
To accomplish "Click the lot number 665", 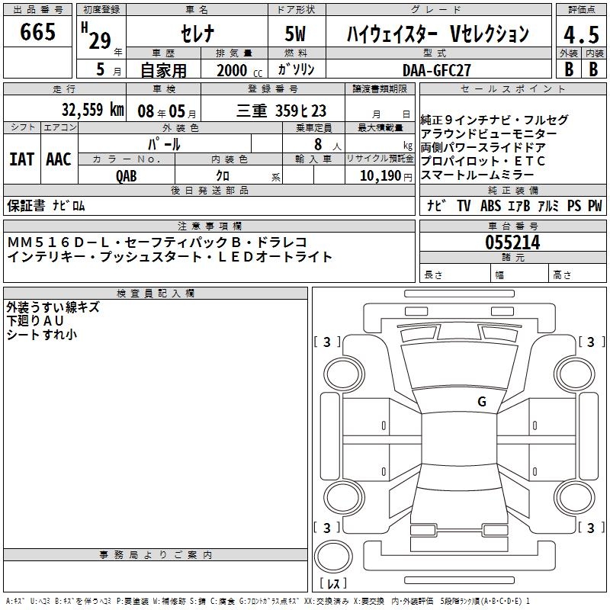I will point(37,31).
